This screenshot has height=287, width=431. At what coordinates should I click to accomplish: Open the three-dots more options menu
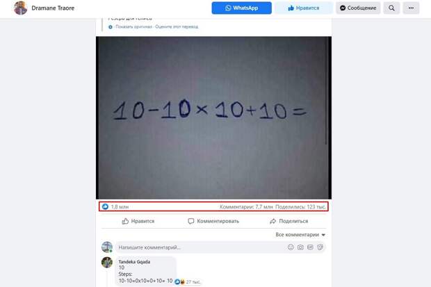[x=412, y=8]
